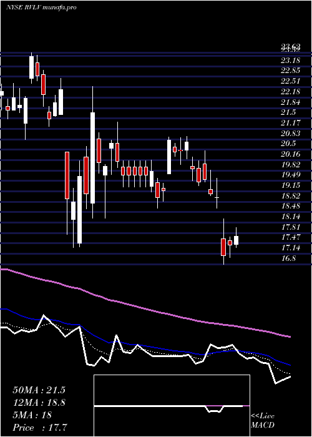The height and width of the screenshot is (437, 312).
Task: Select the 17.81 price axis label
Action: (x=290, y=227)
